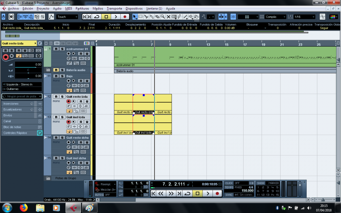Activate the Zoom magnifier tool
Viewport: 341px width, 213px height.
pos(163,17)
